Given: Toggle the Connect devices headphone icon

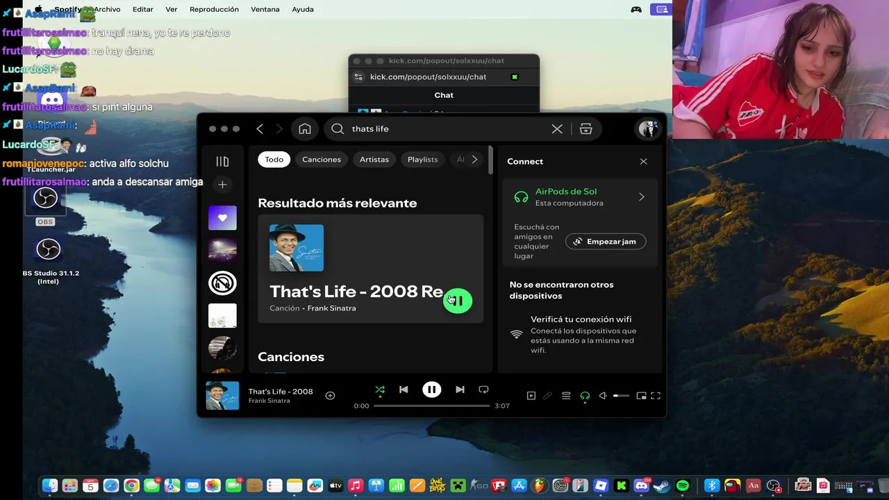Looking at the screenshot, I should (x=585, y=396).
